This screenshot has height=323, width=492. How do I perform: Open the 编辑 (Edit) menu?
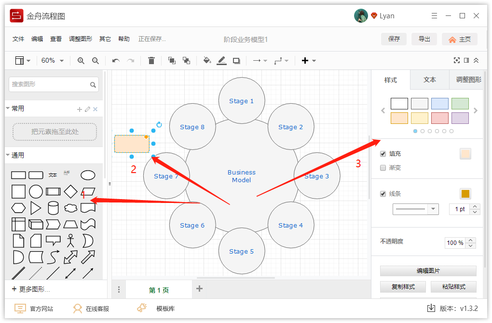click(x=37, y=39)
